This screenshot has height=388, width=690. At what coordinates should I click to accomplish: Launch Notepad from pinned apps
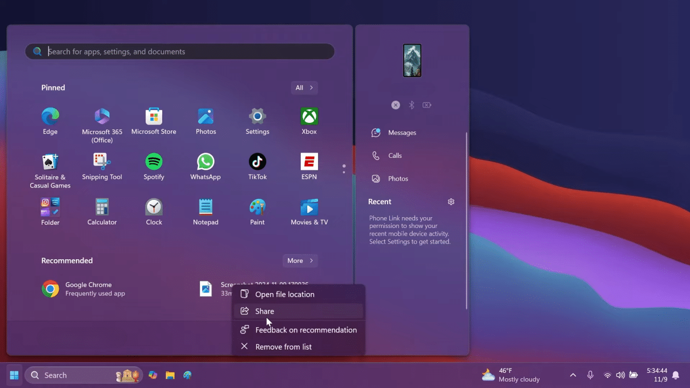pyautogui.click(x=205, y=212)
